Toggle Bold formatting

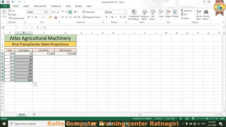coord(29,17)
